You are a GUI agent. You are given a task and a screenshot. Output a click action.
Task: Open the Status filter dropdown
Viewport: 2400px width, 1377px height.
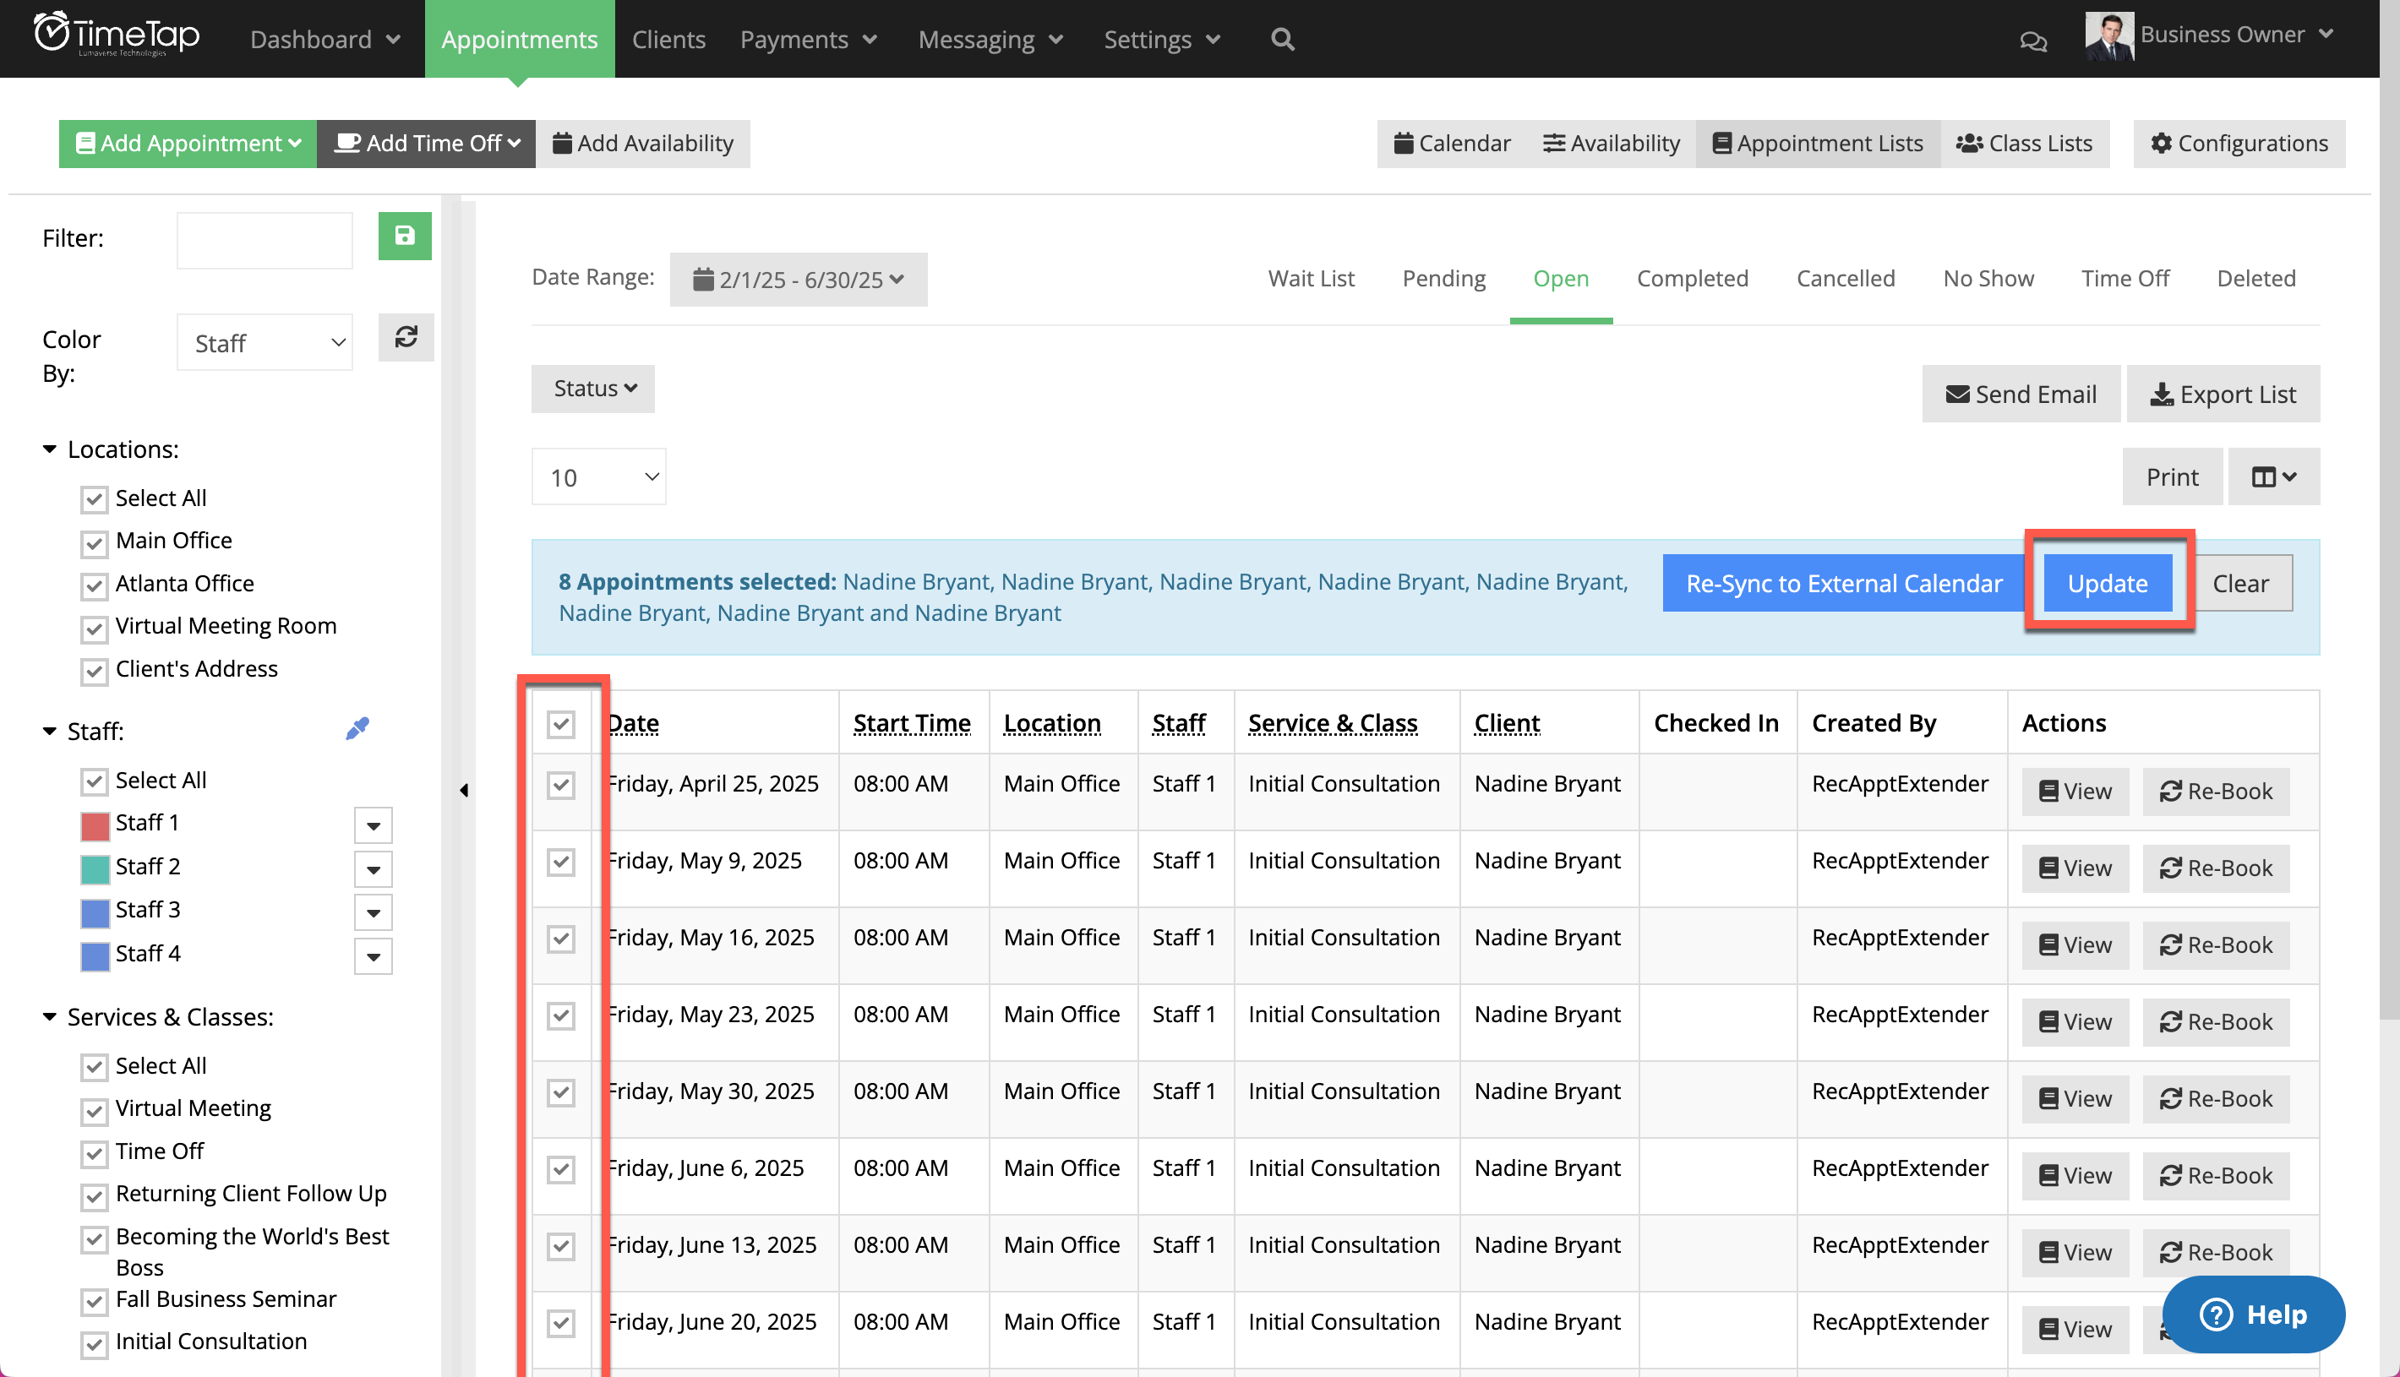[x=592, y=388]
